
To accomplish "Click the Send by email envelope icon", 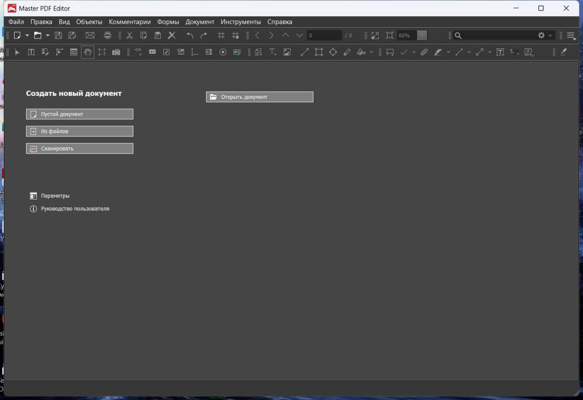I will point(89,35).
